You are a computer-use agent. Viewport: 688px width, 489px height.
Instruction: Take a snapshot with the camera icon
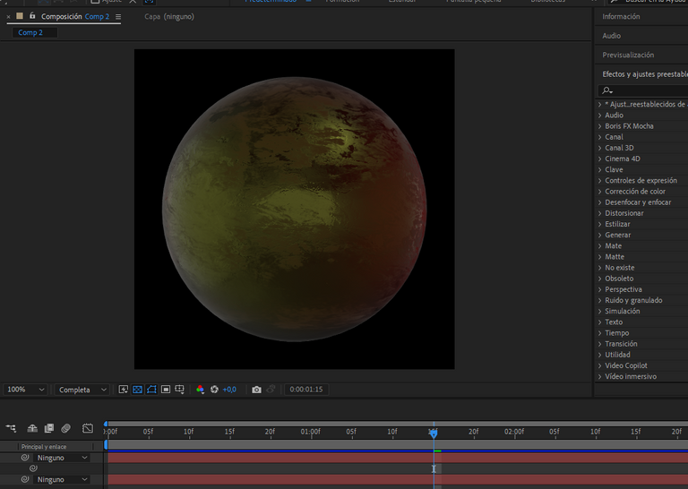pos(257,390)
